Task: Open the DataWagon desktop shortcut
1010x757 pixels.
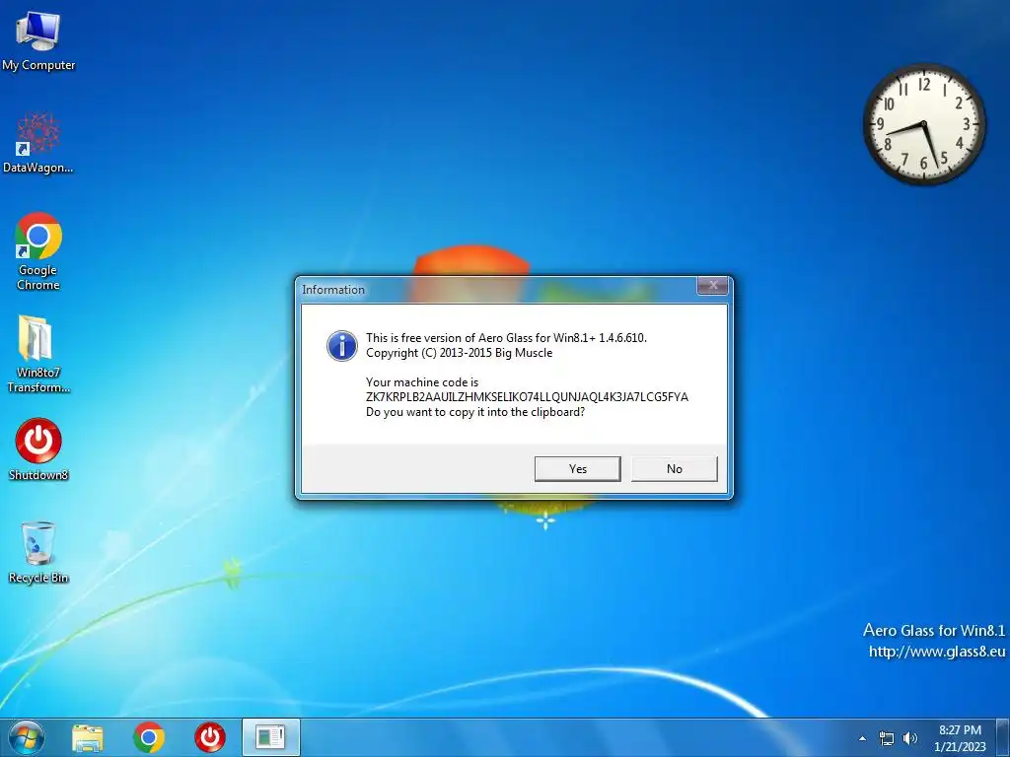Action: pos(38,144)
